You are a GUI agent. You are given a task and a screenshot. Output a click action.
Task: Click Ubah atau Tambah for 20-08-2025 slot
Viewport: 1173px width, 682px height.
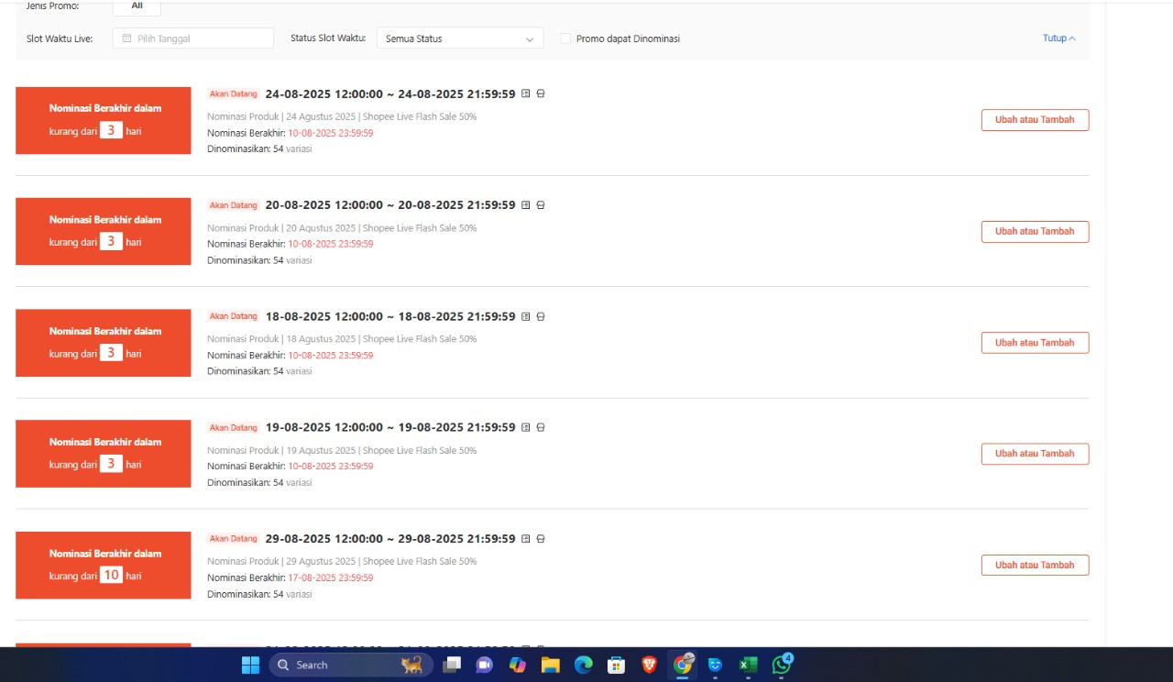pyautogui.click(x=1035, y=232)
